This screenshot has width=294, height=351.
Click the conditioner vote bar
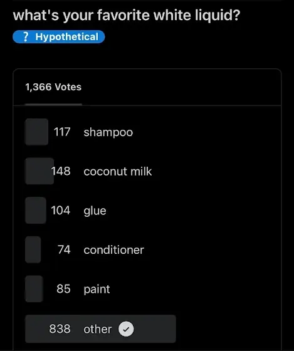pyautogui.click(x=33, y=249)
